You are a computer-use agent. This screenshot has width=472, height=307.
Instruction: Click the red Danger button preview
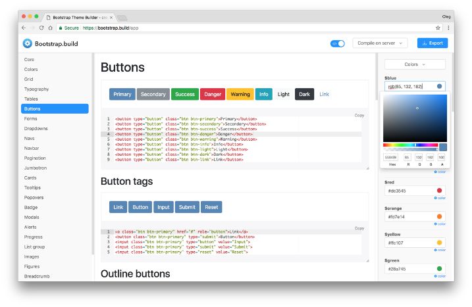point(213,94)
